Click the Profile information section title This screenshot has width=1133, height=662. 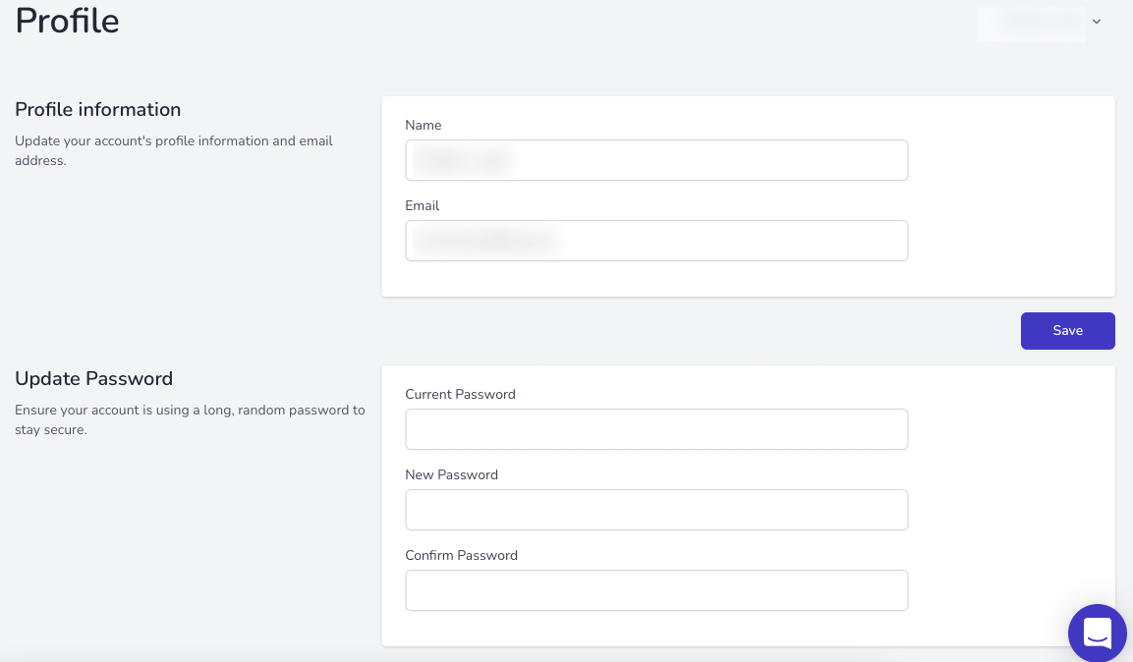click(98, 110)
